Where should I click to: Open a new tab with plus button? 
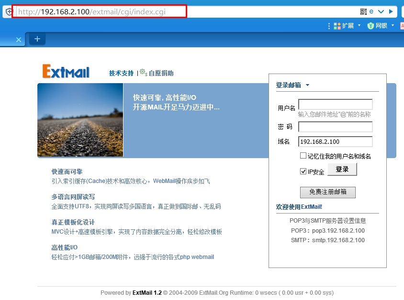coord(37,39)
